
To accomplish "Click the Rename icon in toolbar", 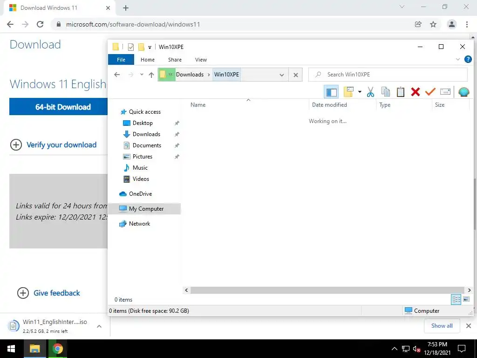I will [445, 92].
